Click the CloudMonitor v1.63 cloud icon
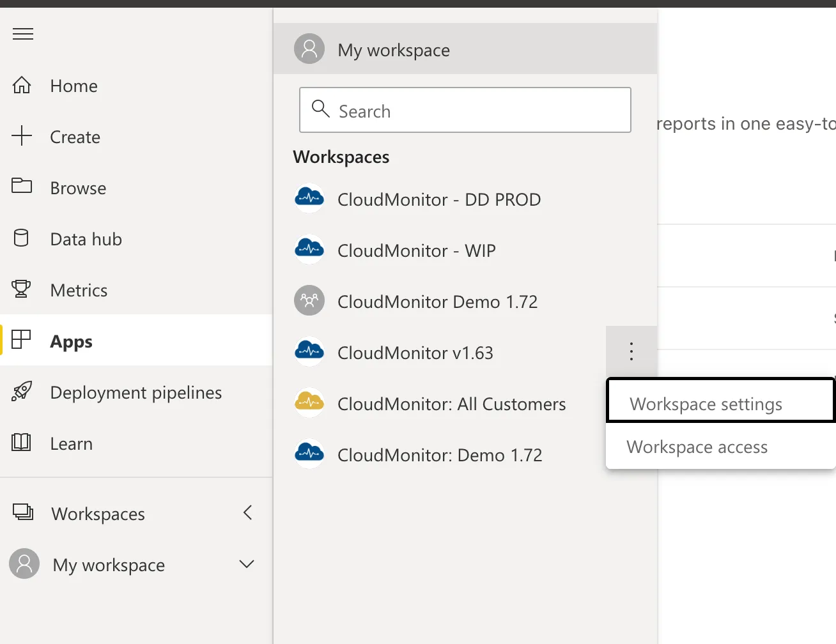 (x=309, y=352)
